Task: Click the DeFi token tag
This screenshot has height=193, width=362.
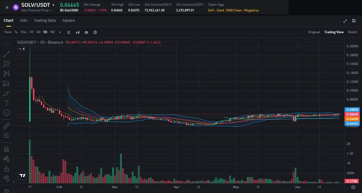Action: [211, 10]
